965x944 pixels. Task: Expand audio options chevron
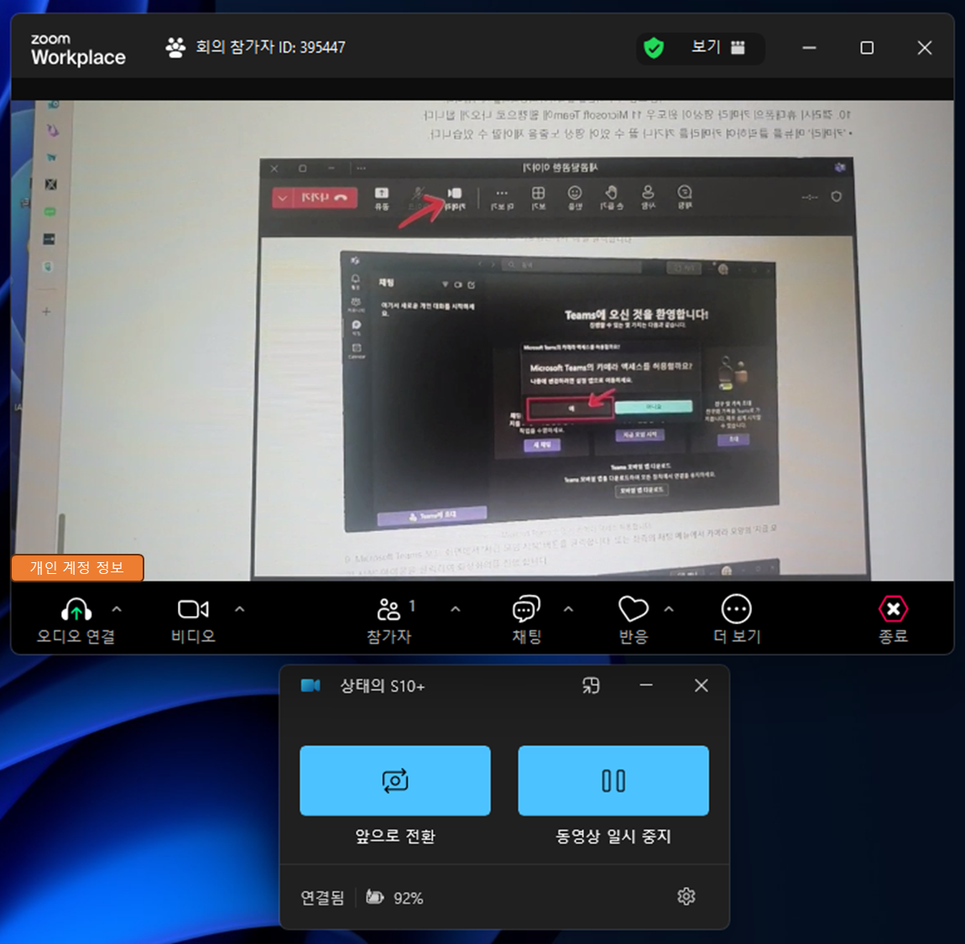click(117, 608)
